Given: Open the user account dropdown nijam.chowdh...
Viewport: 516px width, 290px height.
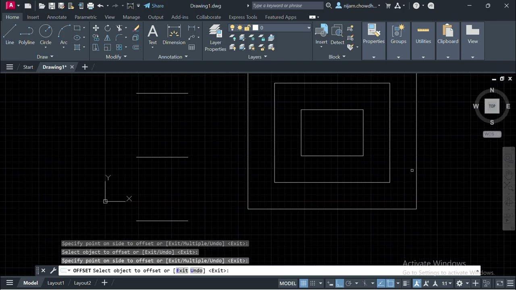Looking at the screenshot, I should pos(358,6).
